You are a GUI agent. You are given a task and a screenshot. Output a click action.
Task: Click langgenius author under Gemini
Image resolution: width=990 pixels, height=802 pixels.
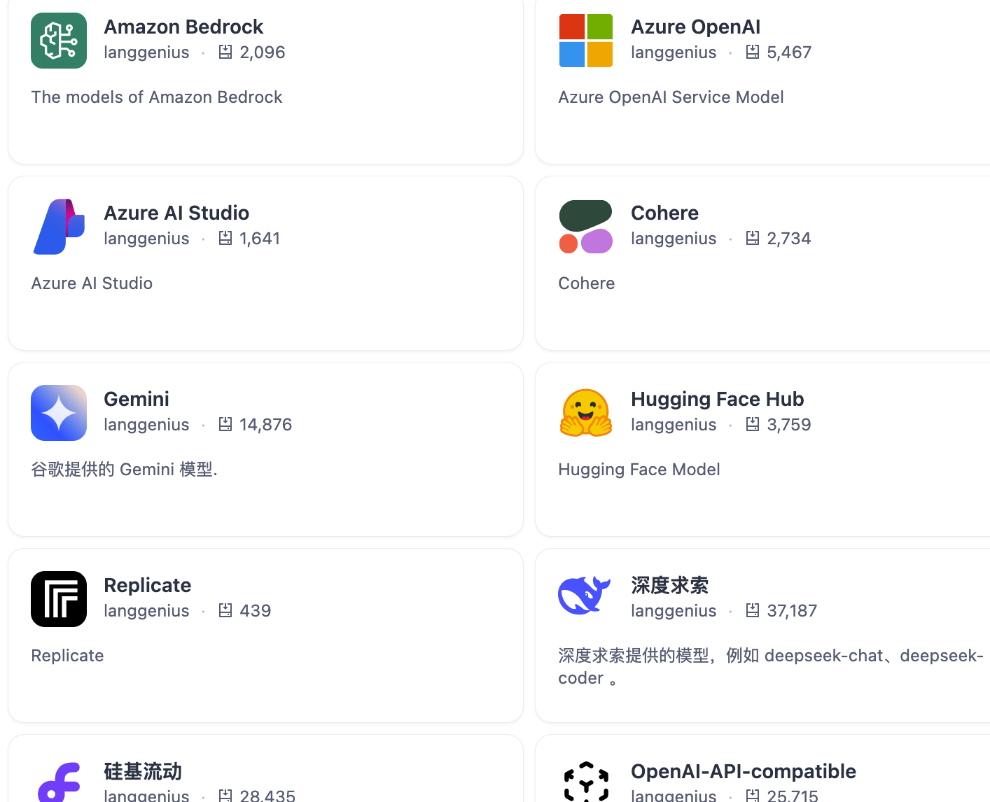pyautogui.click(x=146, y=425)
